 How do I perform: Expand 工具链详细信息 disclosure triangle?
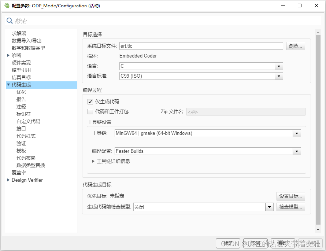(x=93, y=161)
